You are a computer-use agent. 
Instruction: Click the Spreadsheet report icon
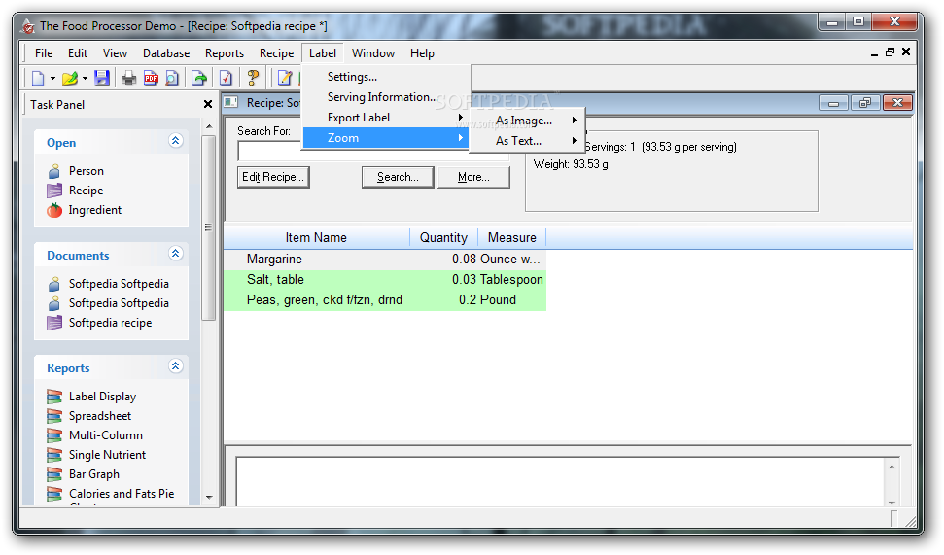54,416
